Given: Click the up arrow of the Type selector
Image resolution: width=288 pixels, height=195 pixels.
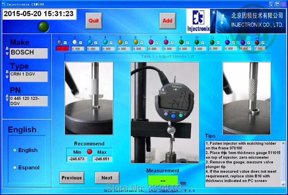Looking at the screenshot, I should [7, 71].
